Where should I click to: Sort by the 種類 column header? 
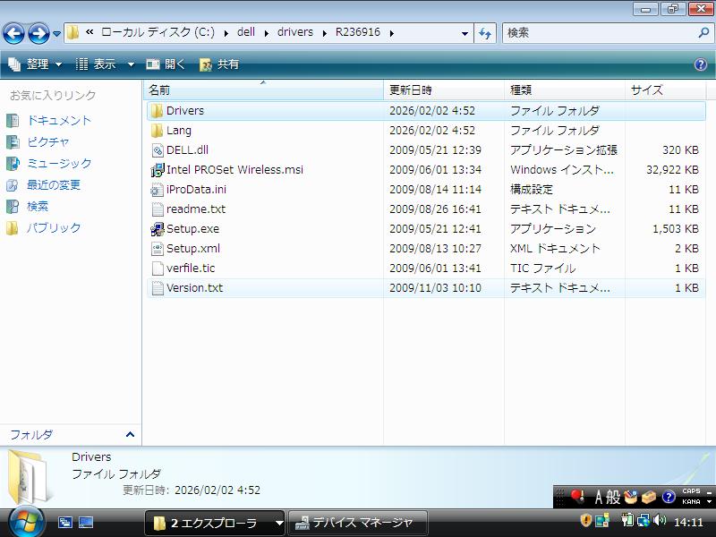[565, 90]
